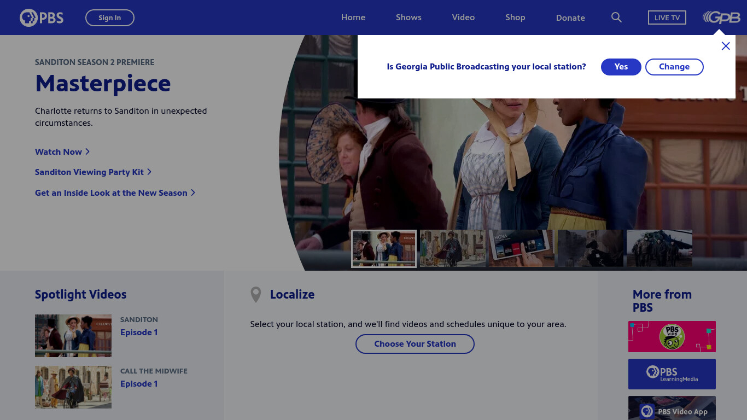
Task: Click the More from PBS heading
Action: point(662,301)
